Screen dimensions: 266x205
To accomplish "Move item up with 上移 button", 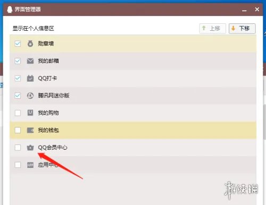I will click(213, 28).
